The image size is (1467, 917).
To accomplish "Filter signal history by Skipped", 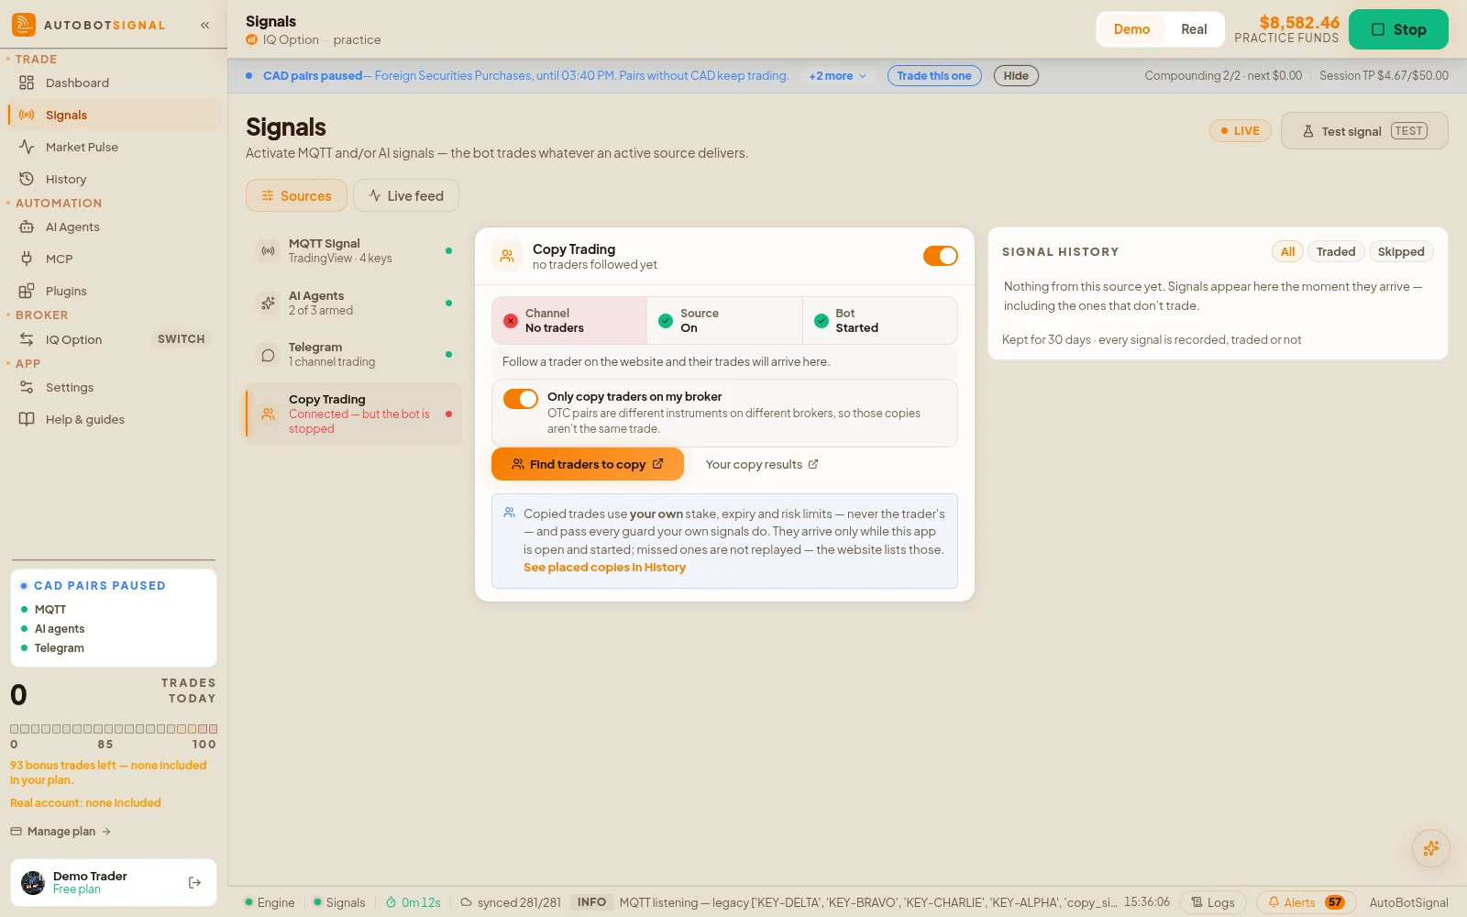I will tap(1400, 251).
